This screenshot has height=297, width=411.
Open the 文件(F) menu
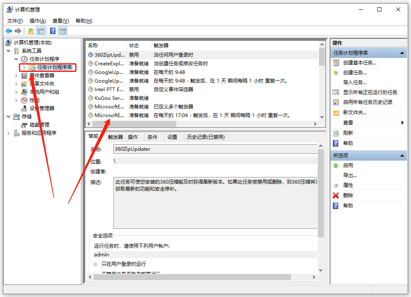[x=15, y=21]
